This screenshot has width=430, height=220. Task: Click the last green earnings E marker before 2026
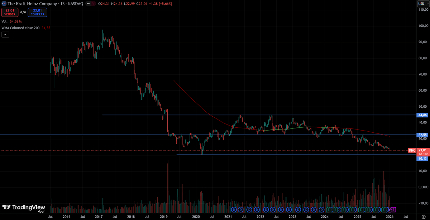click(x=384, y=209)
